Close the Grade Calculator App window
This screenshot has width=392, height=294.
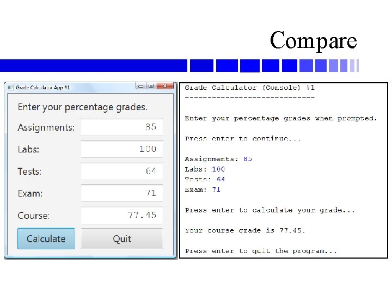pos(165,86)
